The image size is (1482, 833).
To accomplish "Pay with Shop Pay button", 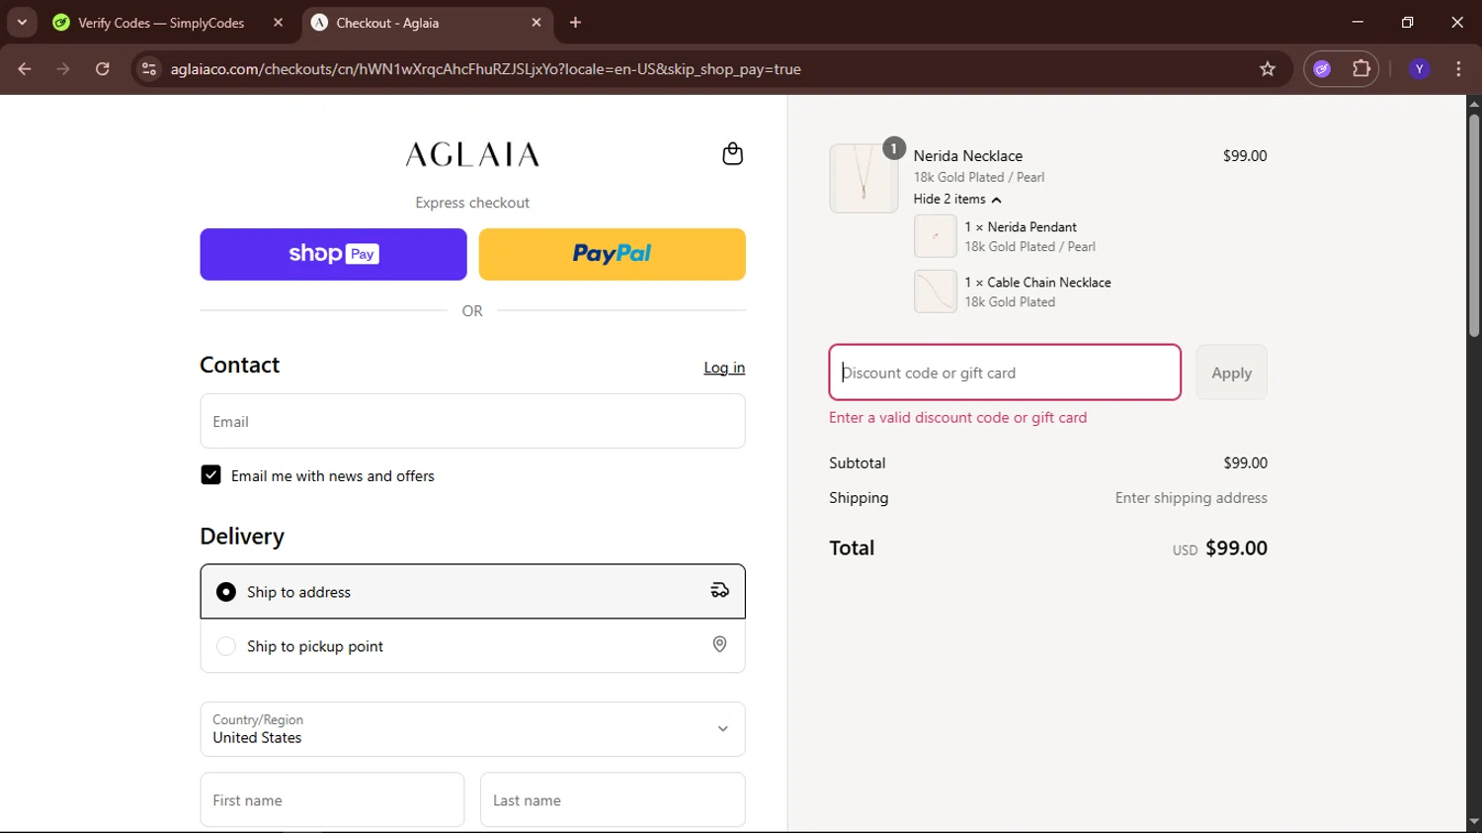I will point(333,254).
